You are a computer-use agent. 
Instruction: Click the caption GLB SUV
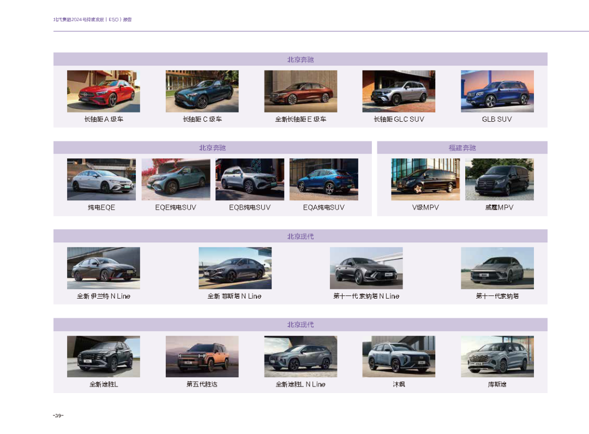tap(497, 119)
